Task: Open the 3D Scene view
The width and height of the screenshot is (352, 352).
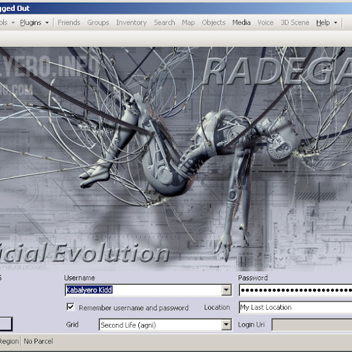Action: [295, 22]
